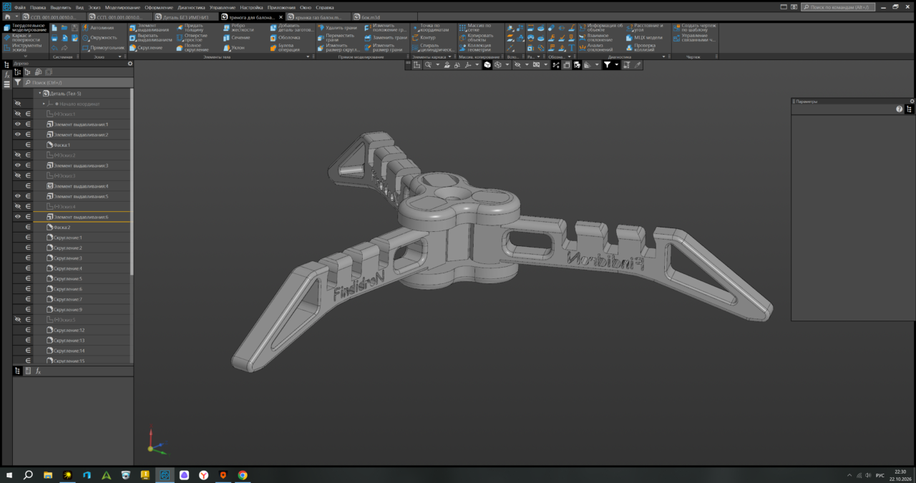Apply the Скругление fillet command in ribbon
The height and width of the screenshot is (483, 916).
pyautogui.click(x=146, y=47)
